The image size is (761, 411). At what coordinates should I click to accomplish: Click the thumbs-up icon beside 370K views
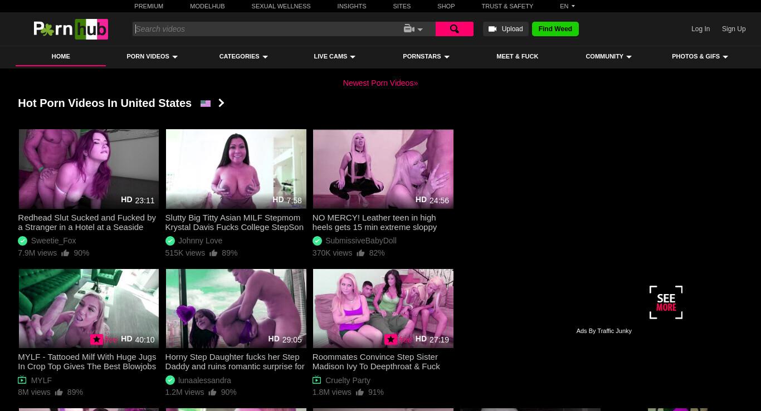point(360,253)
